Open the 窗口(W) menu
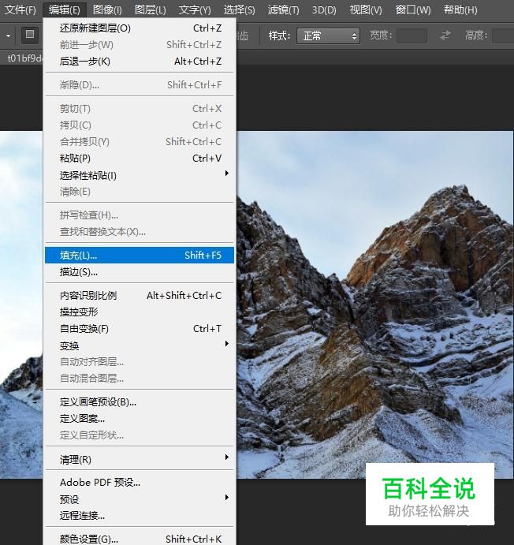Image resolution: width=514 pixels, height=545 pixels. point(413,9)
